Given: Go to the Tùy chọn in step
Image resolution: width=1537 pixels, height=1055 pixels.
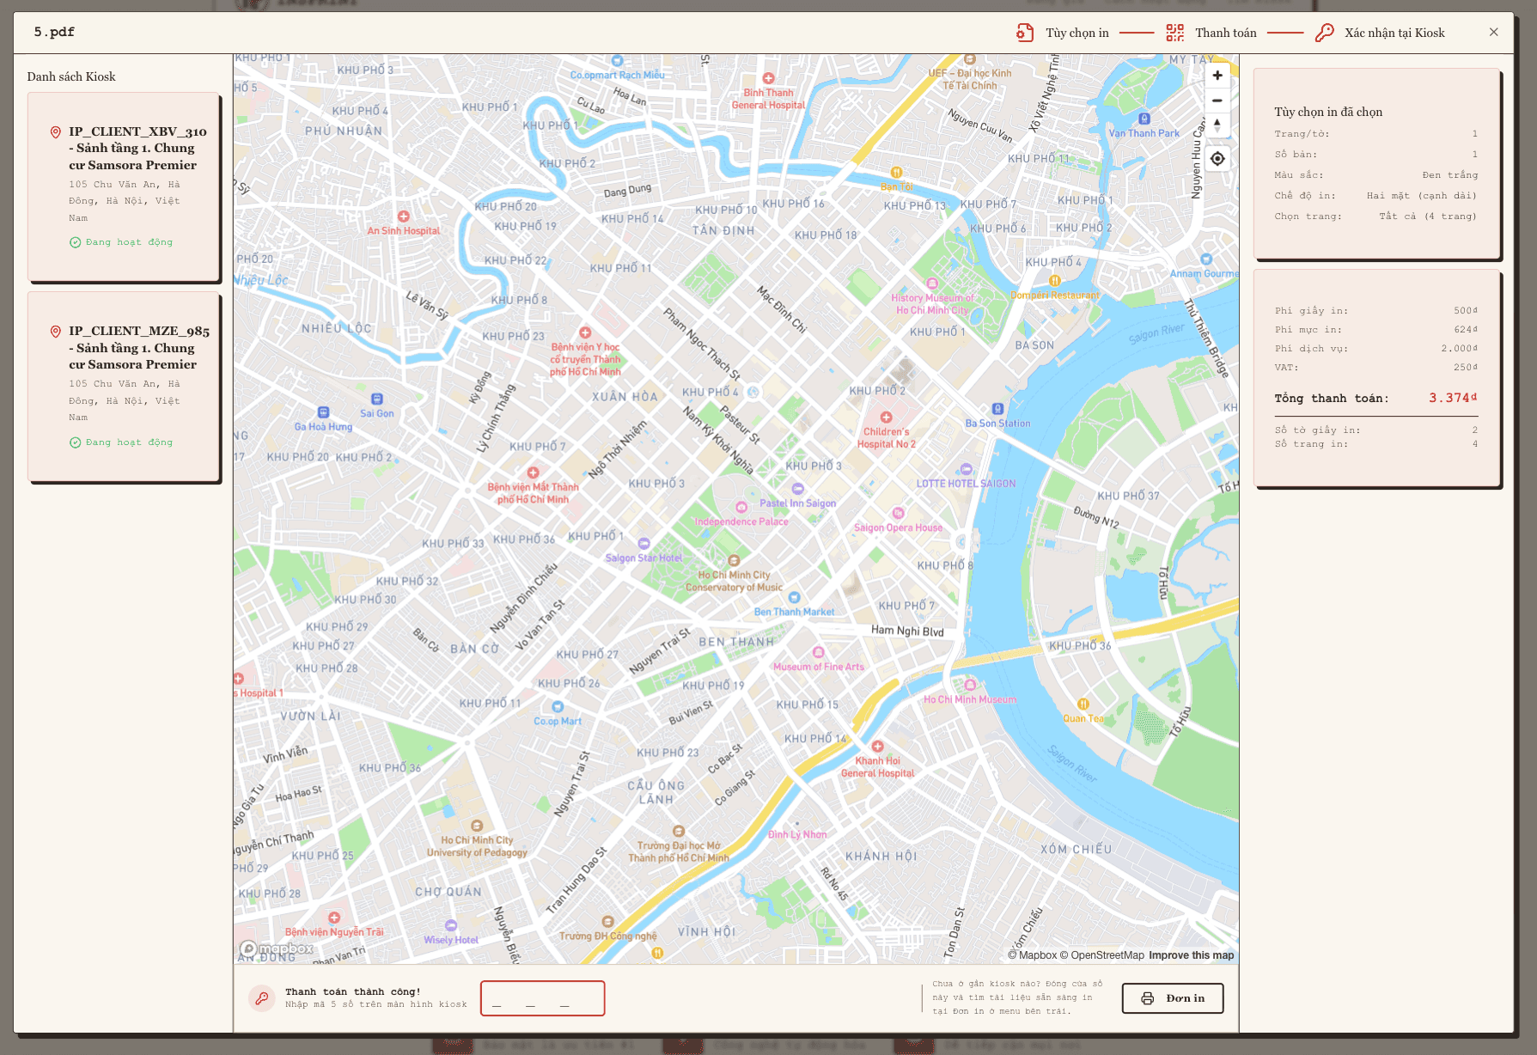Looking at the screenshot, I should [1077, 33].
